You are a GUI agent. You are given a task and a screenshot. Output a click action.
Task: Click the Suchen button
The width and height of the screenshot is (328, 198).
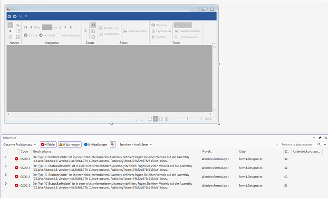(x=159, y=37)
